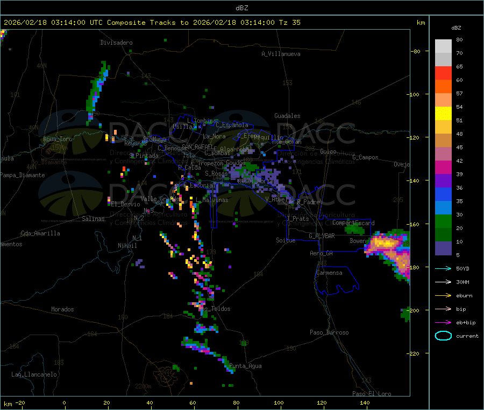The height and width of the screenshot is (410, 484).
Task: Click the Soitue place label
Action: [x=286, y=240]
